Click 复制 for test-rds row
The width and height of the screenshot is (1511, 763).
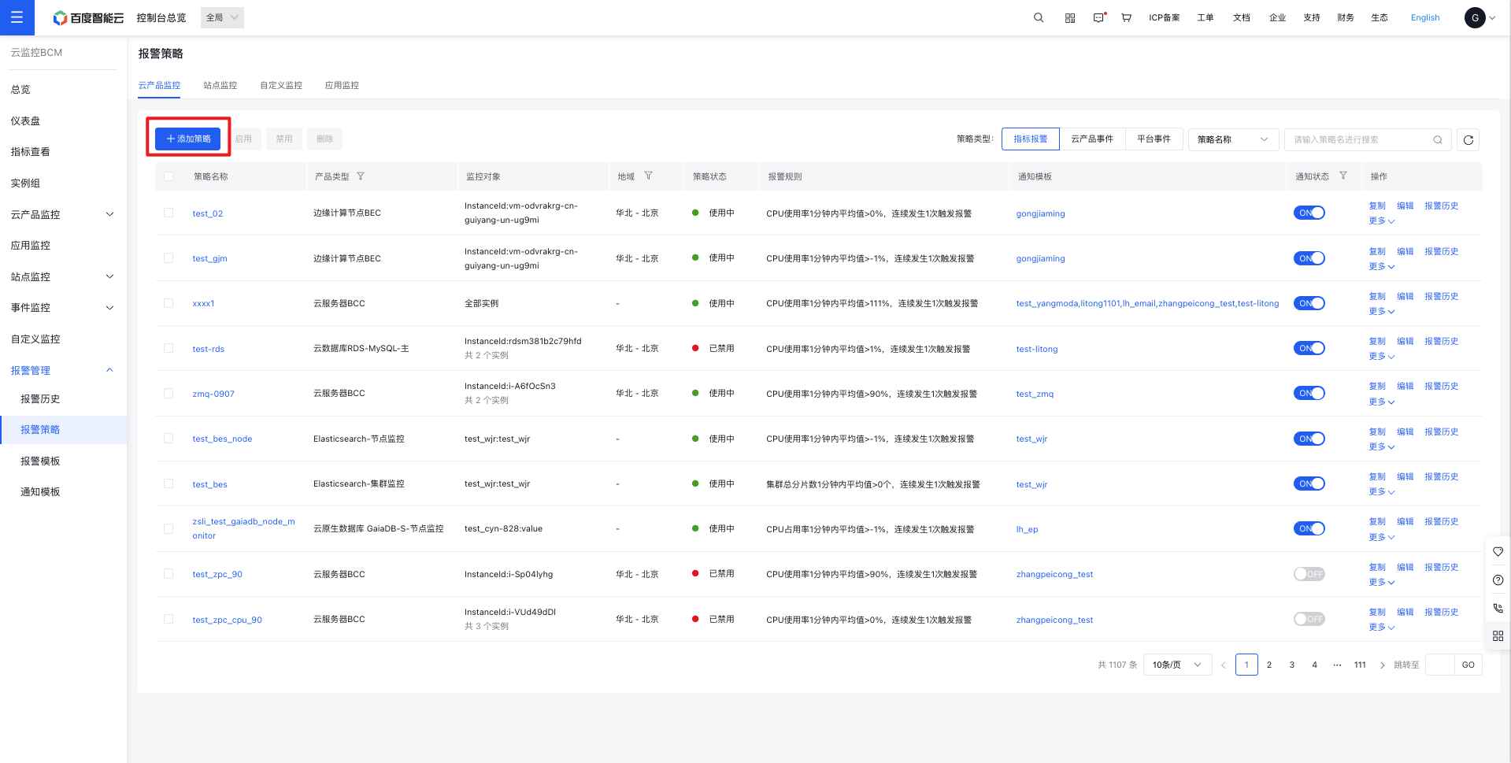1377,341
